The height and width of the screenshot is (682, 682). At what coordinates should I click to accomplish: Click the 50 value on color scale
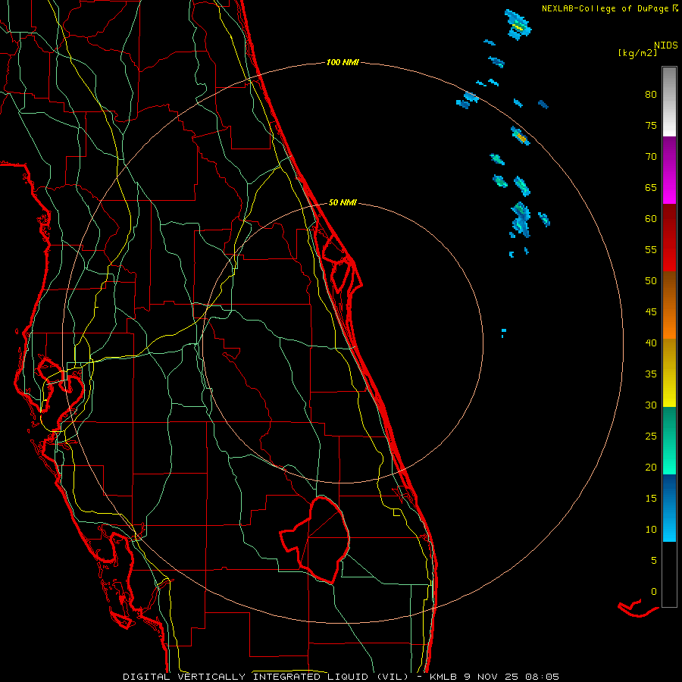[651, 280]
